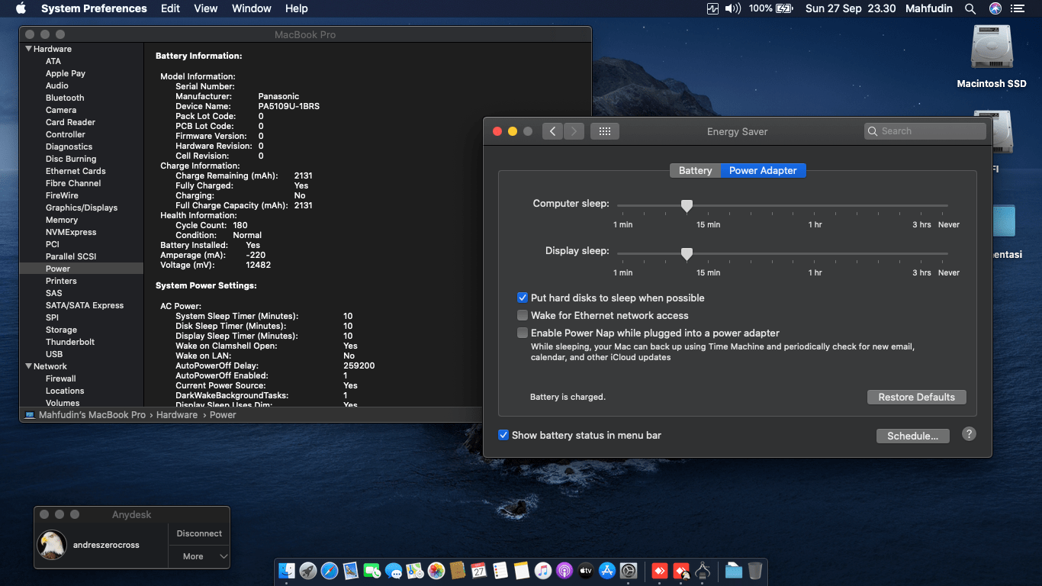
Task: Open Spotlight search in menu bar
Action: click(970, 8)
